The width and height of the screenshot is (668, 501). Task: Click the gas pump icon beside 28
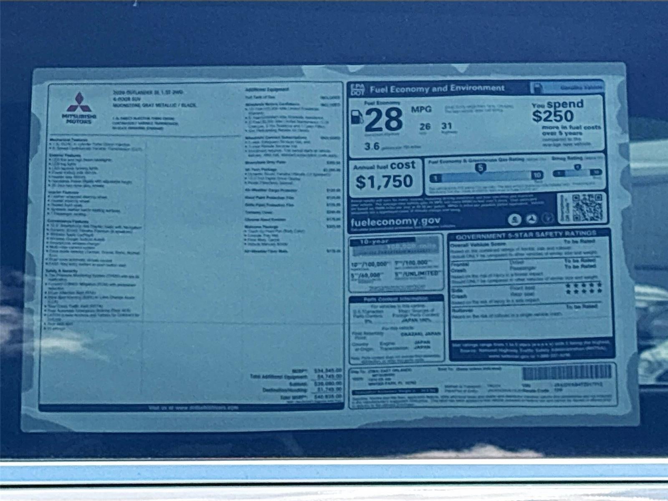click(357, 116)
